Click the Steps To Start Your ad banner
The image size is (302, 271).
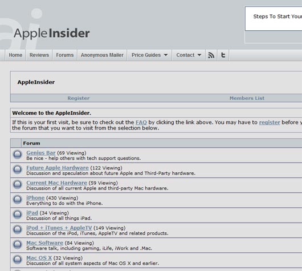pos(274,18)
